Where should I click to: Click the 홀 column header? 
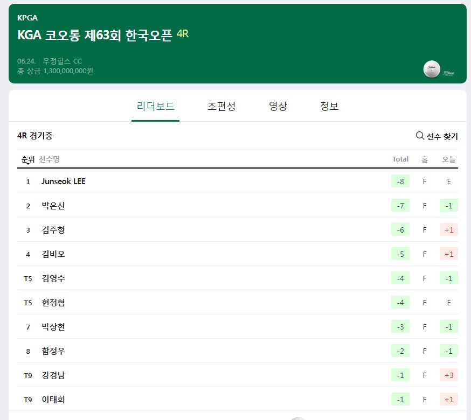point(425,159)
